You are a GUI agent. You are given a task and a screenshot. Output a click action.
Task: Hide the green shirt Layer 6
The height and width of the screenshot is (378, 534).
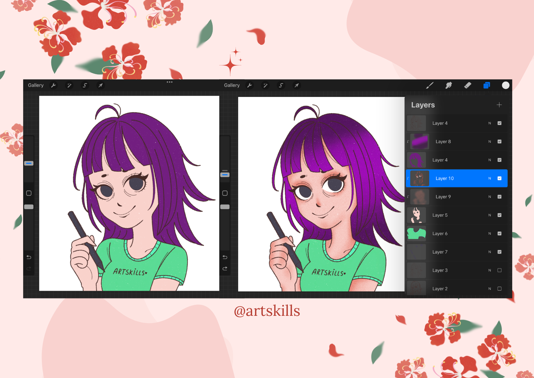[499, 234]
